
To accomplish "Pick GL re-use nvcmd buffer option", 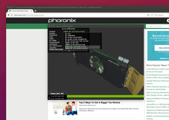I will (74, 37).
